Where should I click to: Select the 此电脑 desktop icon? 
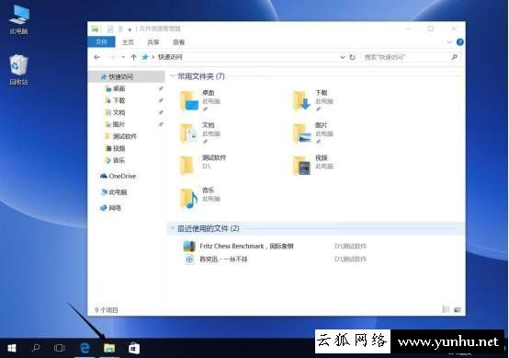(18, 20)
